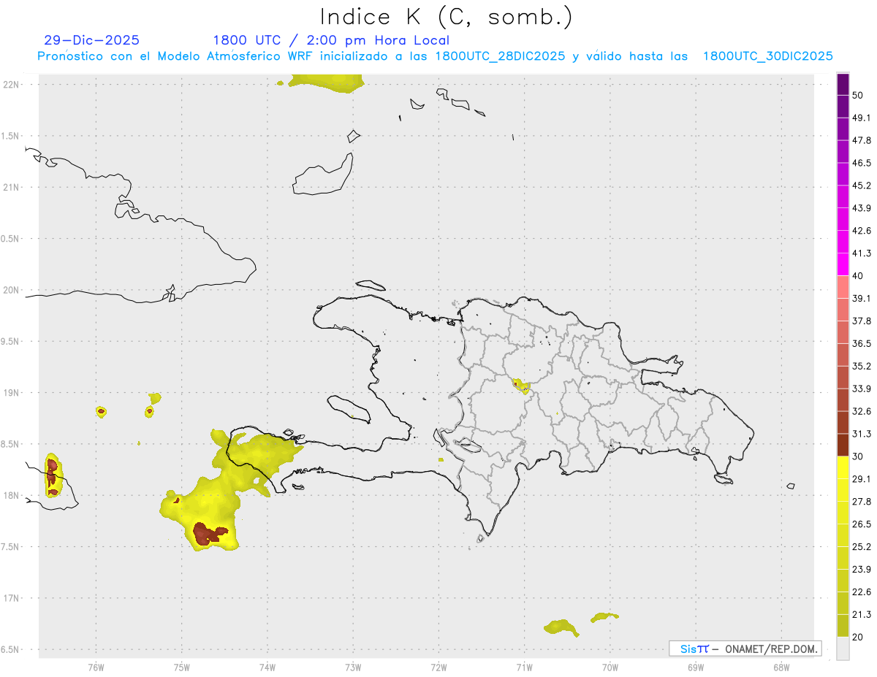Pick the swatch between 49.1 and 50
The height and width of the screenshot is (677, 877).
pyautogui.click(x=843, y=107)
